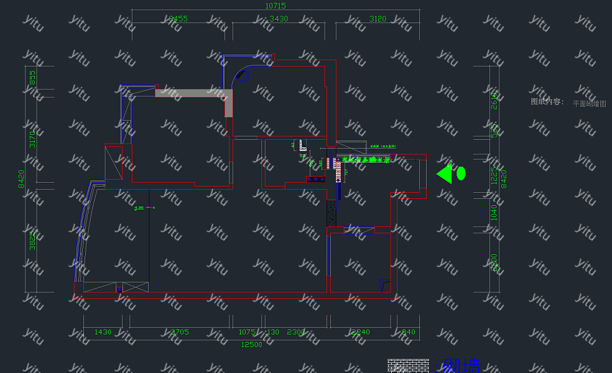
Task: Click the 10715 overall width dimension
Action: (275, 6)
